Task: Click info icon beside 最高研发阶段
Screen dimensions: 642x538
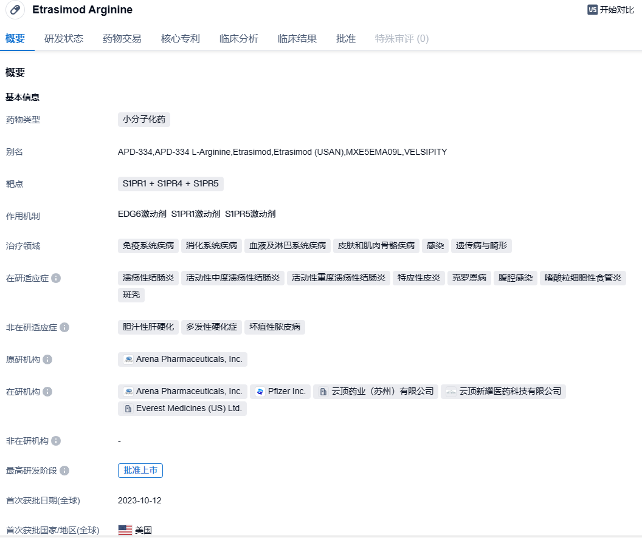Action: [64, 471]
